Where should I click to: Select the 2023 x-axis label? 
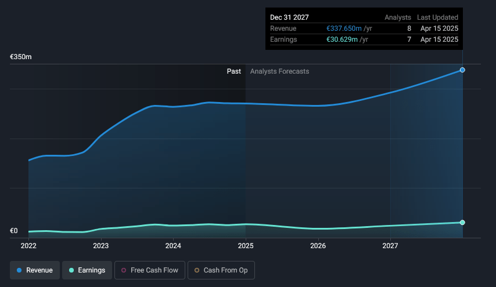click(101, 245)
